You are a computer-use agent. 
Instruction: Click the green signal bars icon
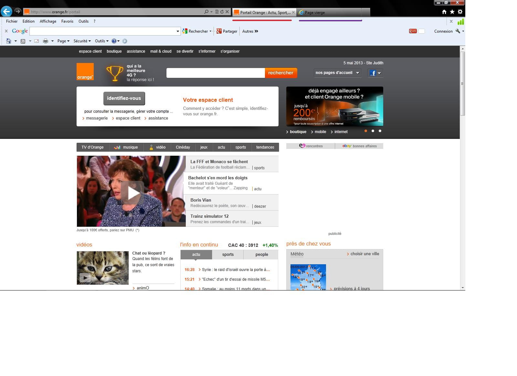coord(461,22)
